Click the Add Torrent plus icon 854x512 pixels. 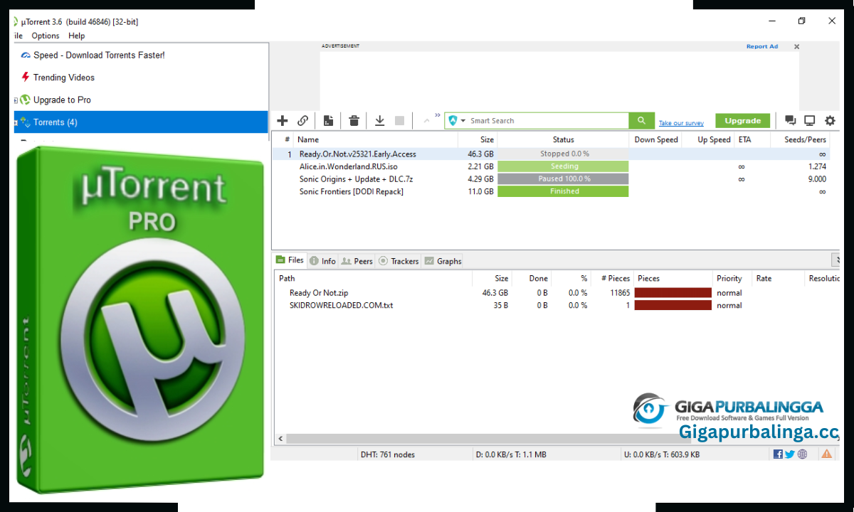[x=283, y=121]
